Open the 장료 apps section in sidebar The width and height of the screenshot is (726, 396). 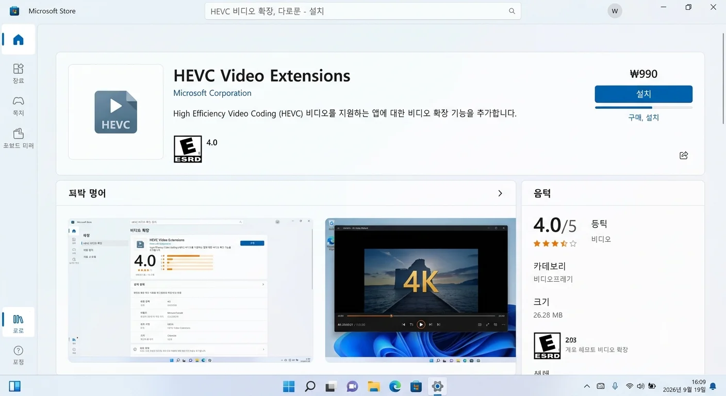click(19, 73)
